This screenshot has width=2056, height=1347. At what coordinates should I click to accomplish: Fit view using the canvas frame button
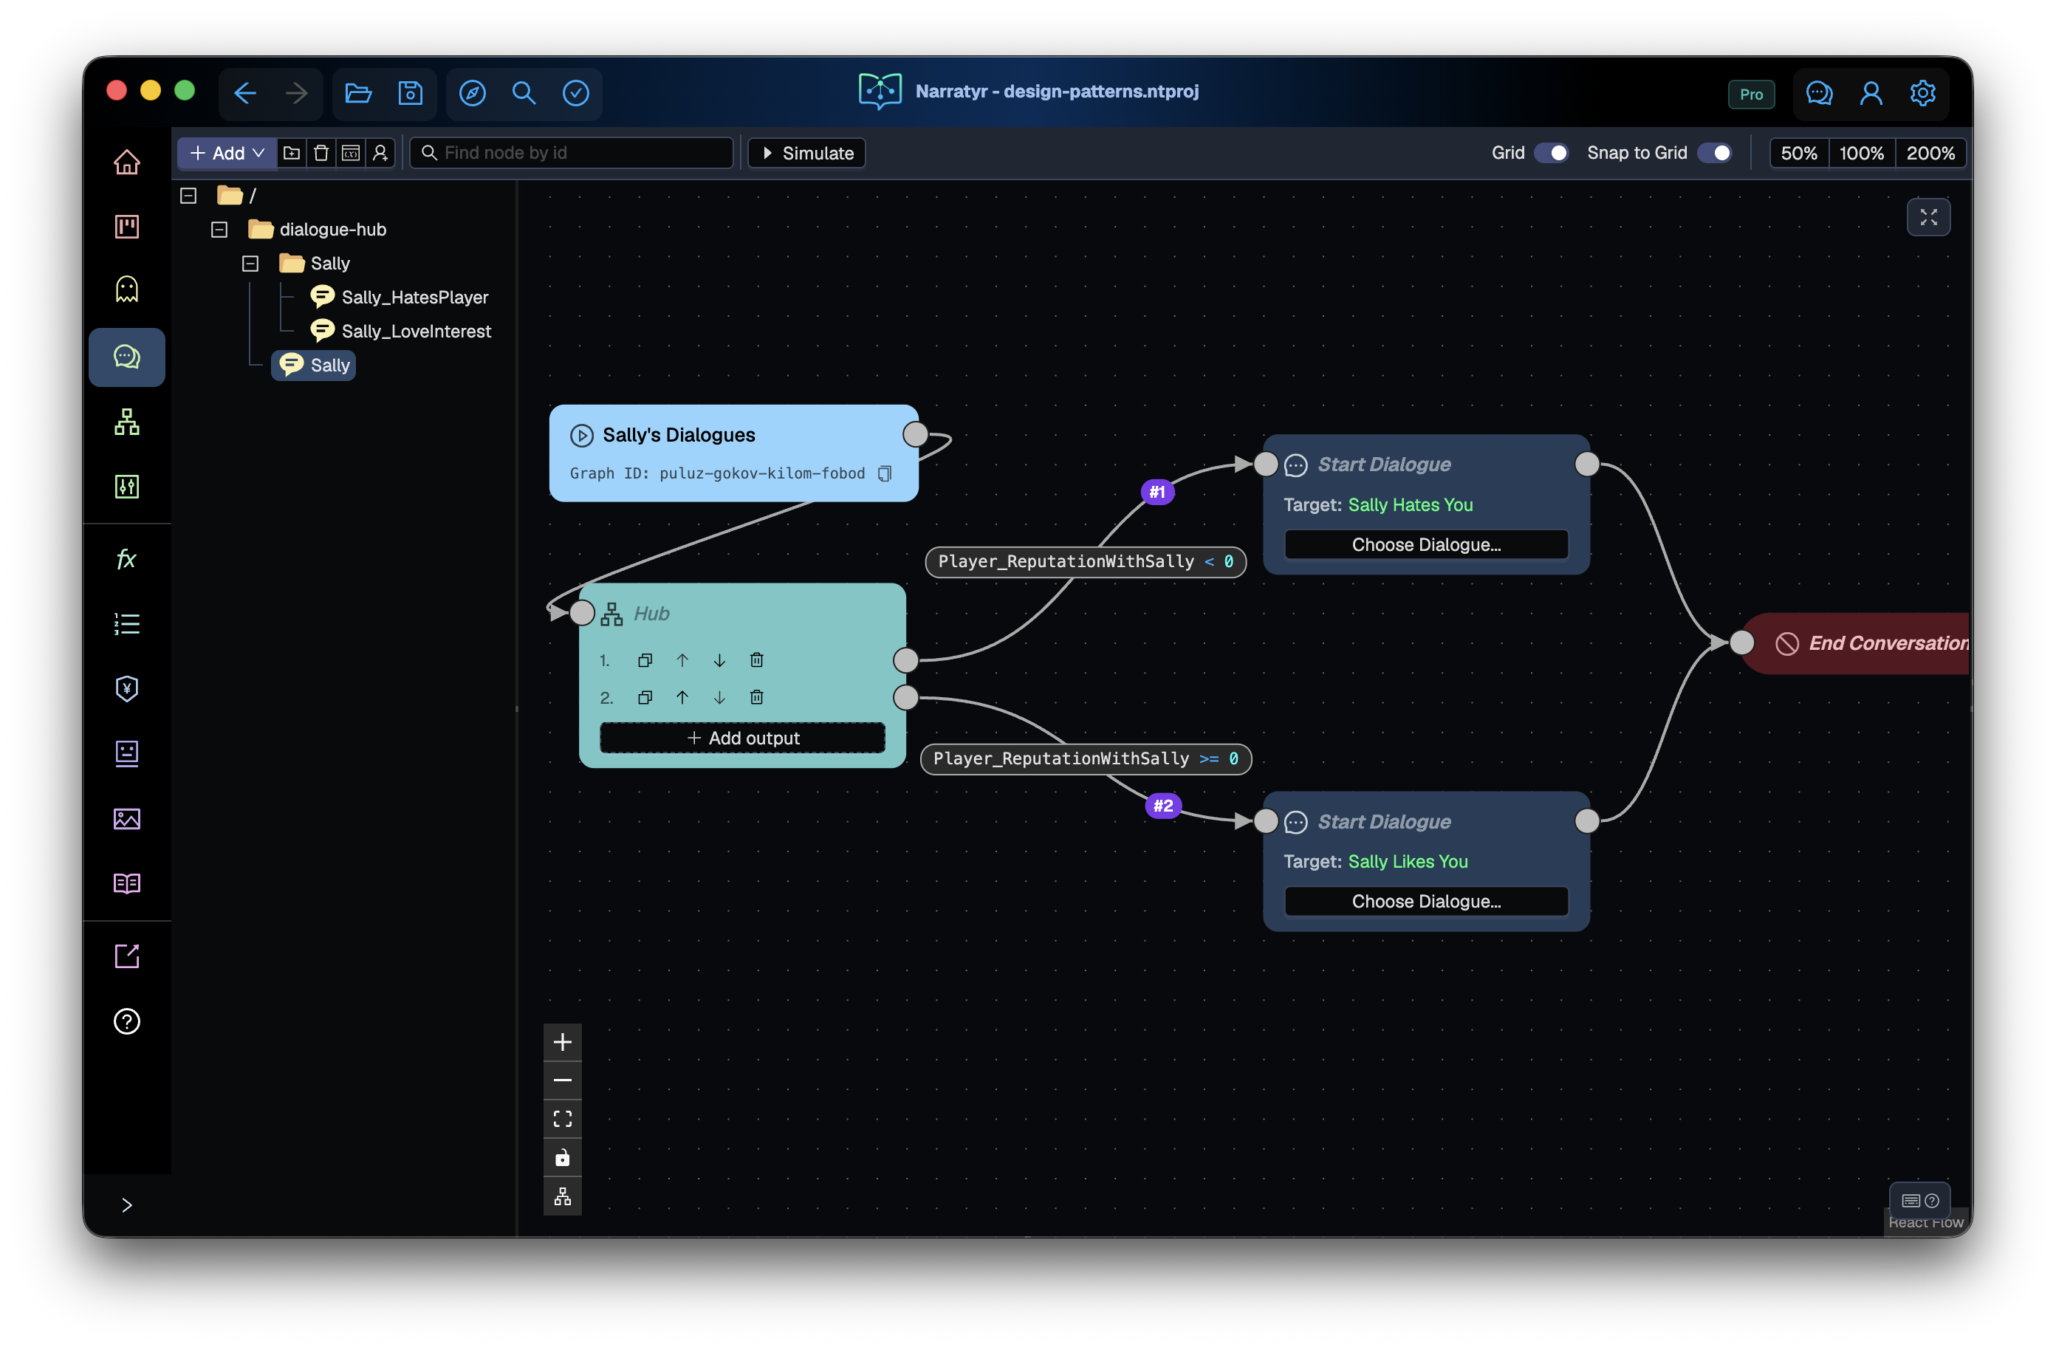(563, 1119)
